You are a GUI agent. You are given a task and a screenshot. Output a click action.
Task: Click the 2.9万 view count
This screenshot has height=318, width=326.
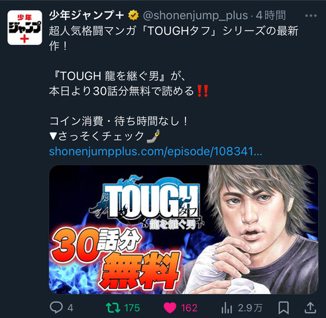coord(250,308)
